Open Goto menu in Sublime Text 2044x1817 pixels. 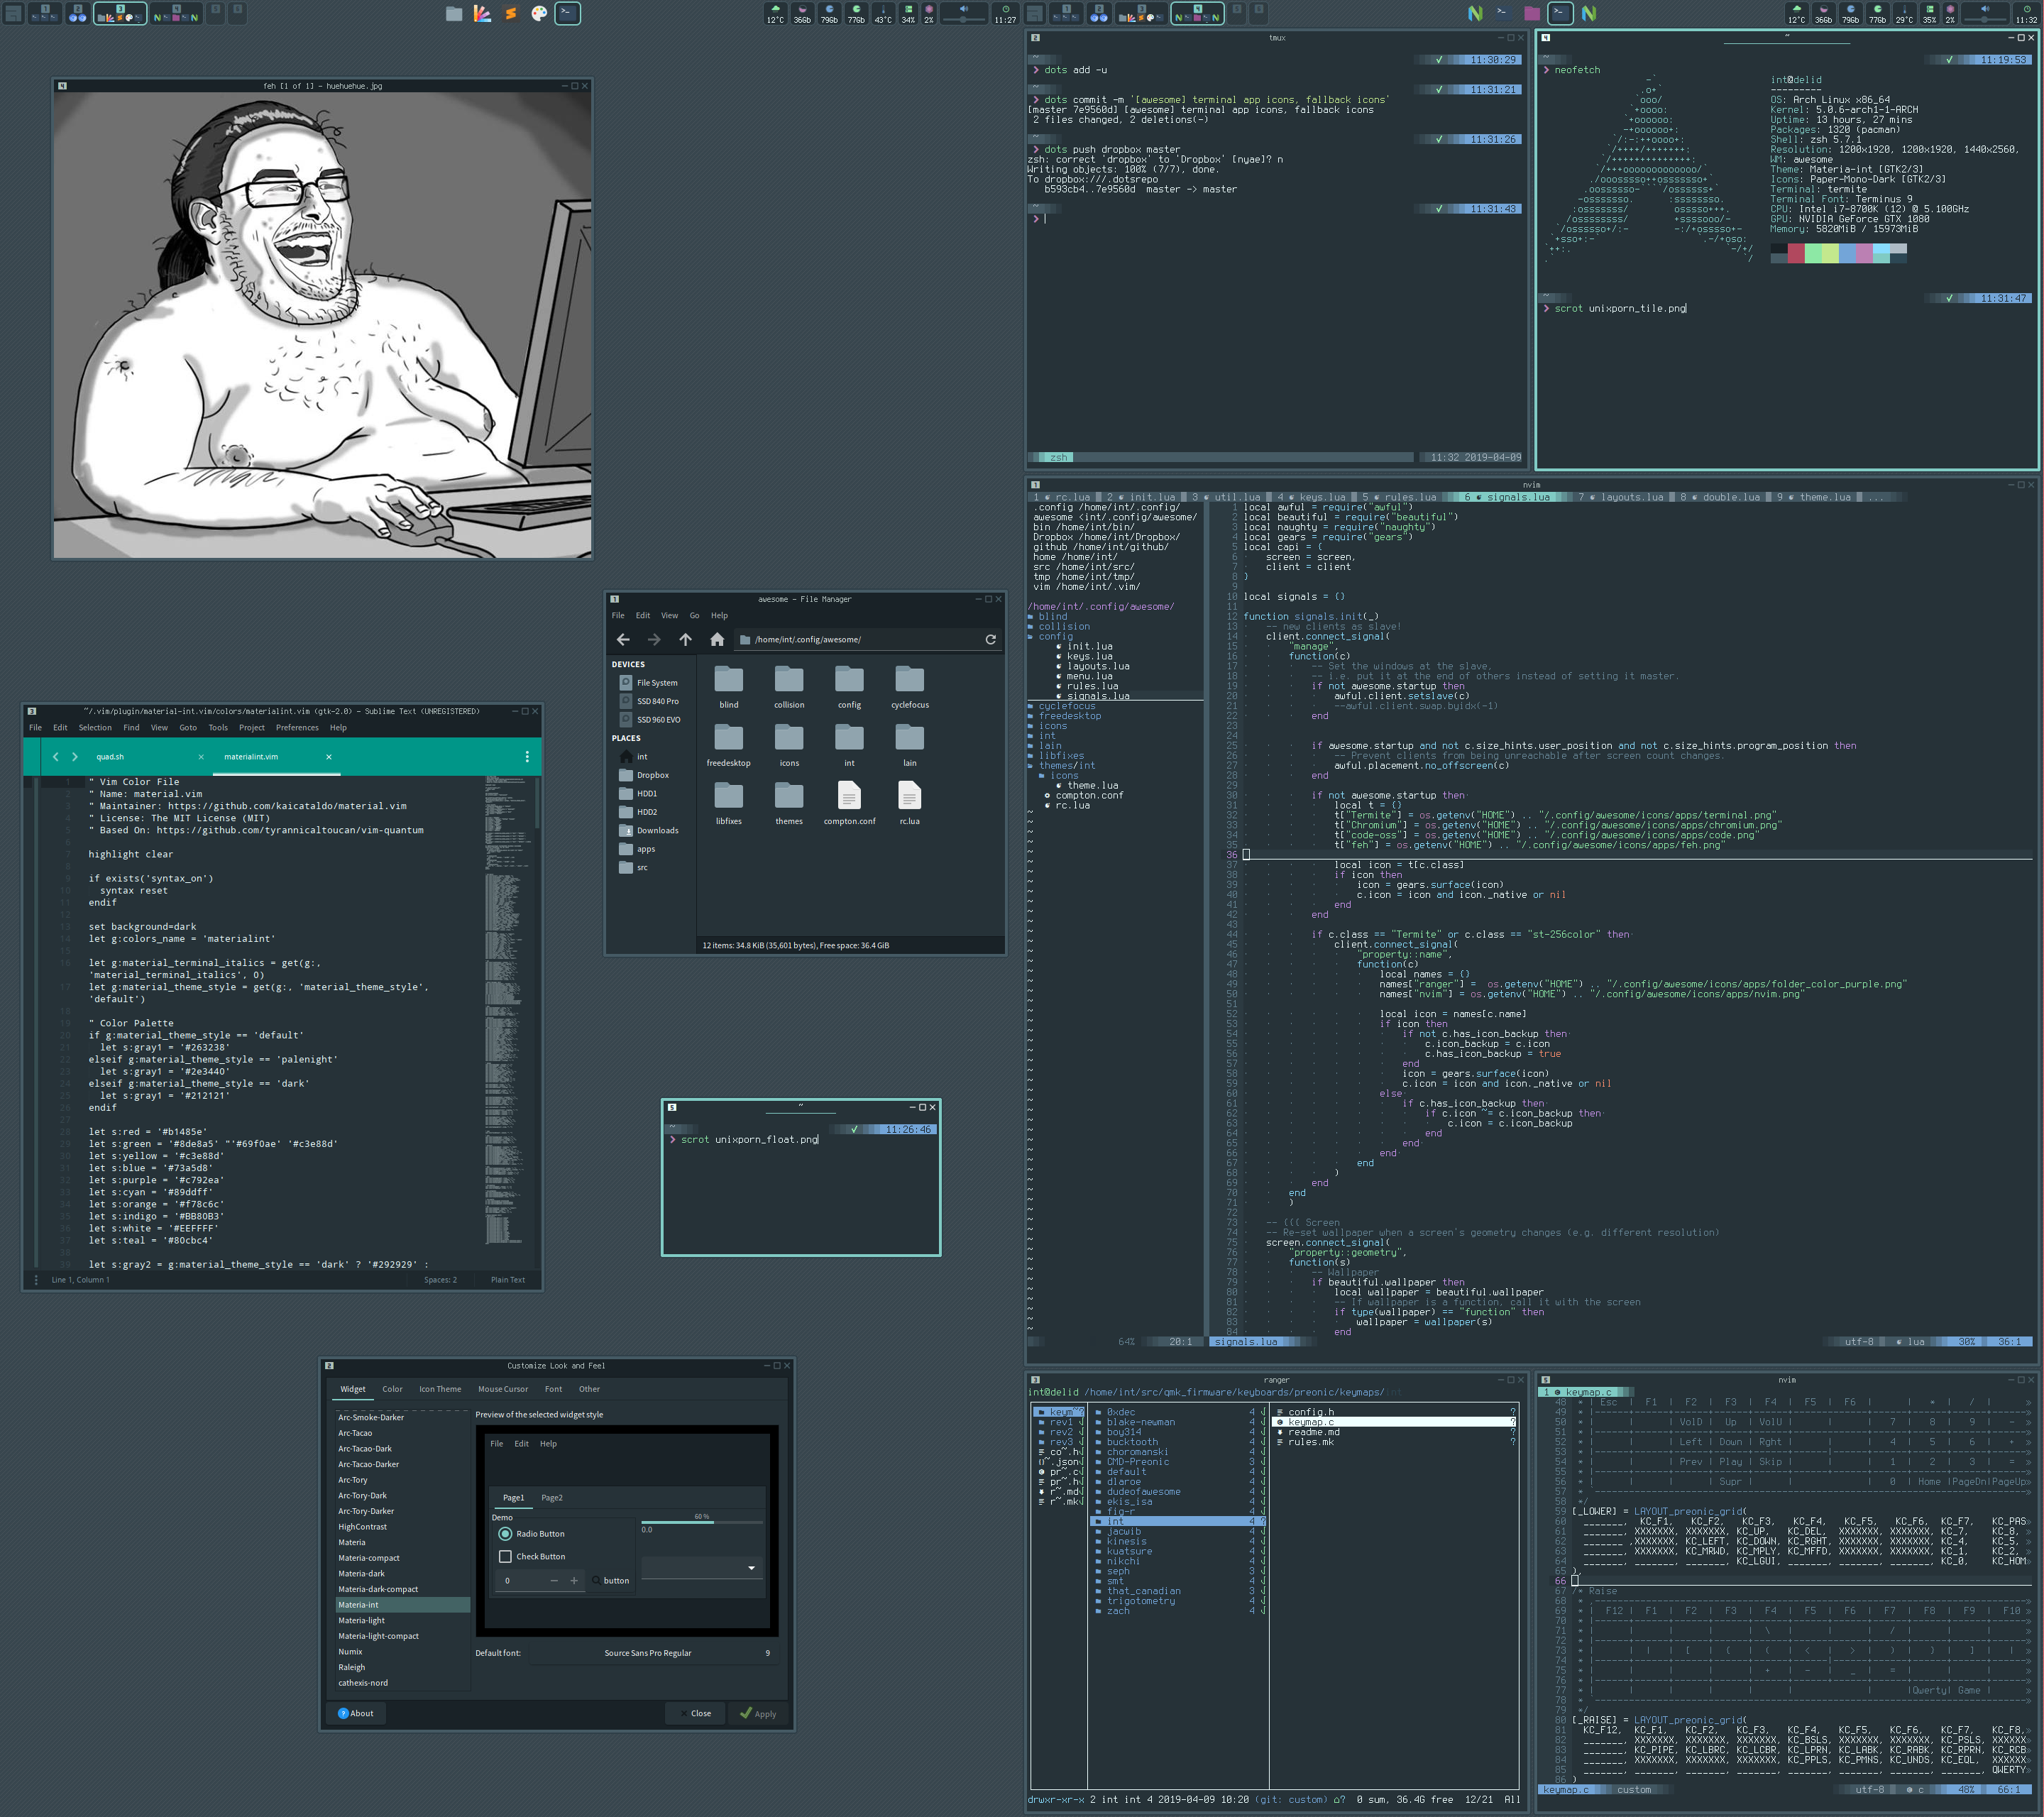[x=188, y=728]
